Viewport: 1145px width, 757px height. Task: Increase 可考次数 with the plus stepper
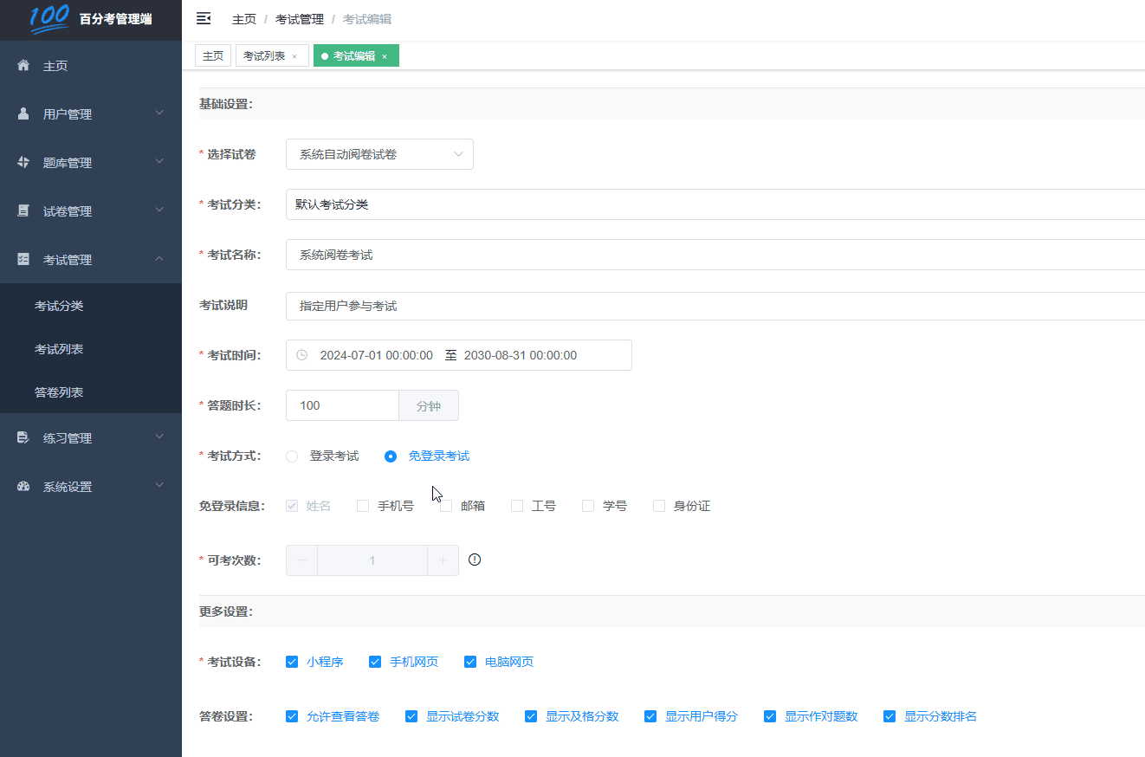(443, 560)
